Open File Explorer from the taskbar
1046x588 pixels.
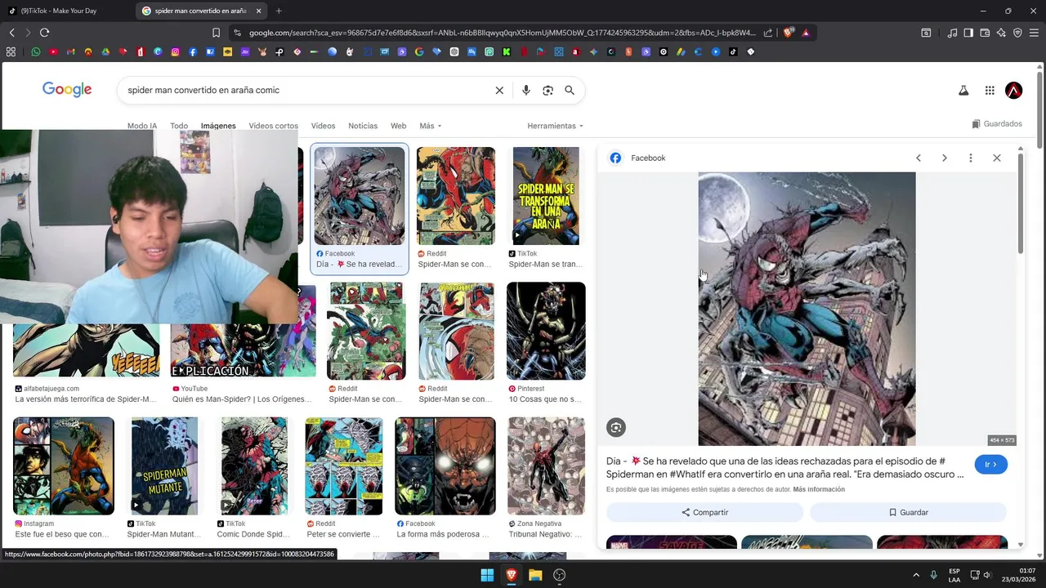(x=535, y=575)
